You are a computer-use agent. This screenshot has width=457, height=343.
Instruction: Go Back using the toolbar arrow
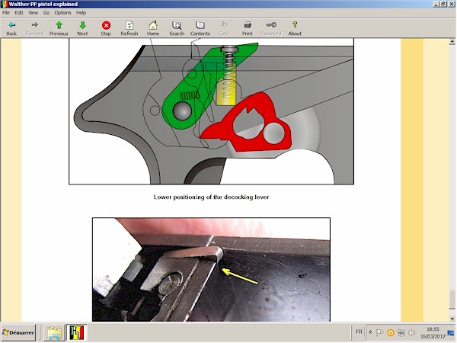11,28
